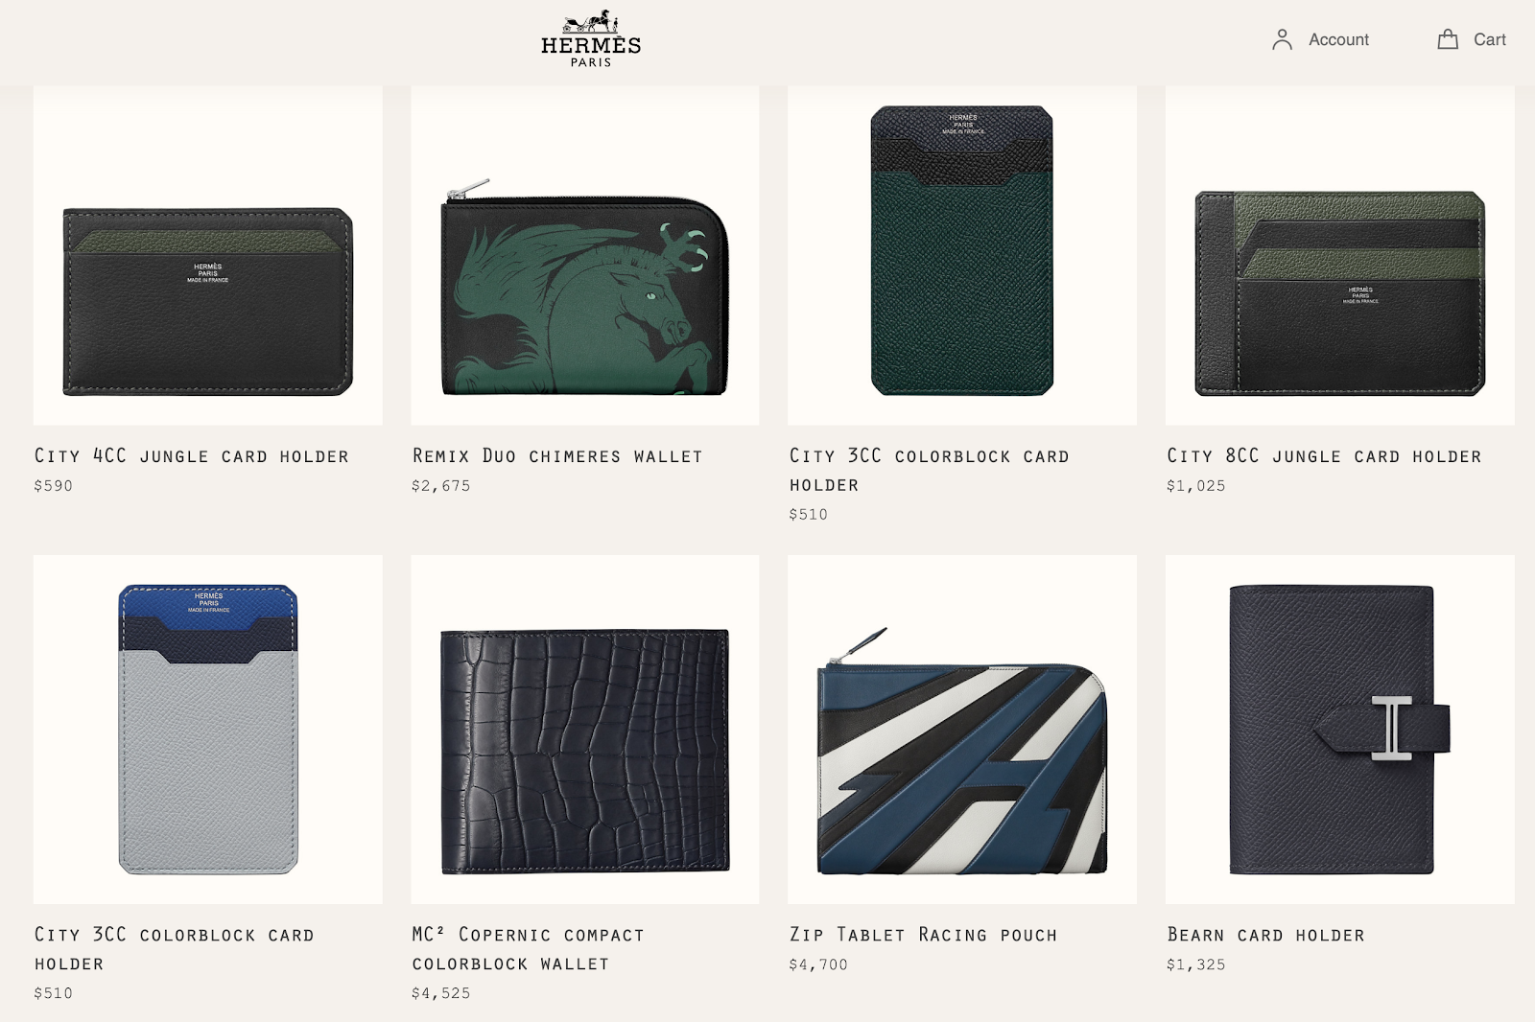The height and width of the screenshot is (1022, 1535).
Task: Select City 8CC jungle card holder title
Action: [x=1324, y=456]
